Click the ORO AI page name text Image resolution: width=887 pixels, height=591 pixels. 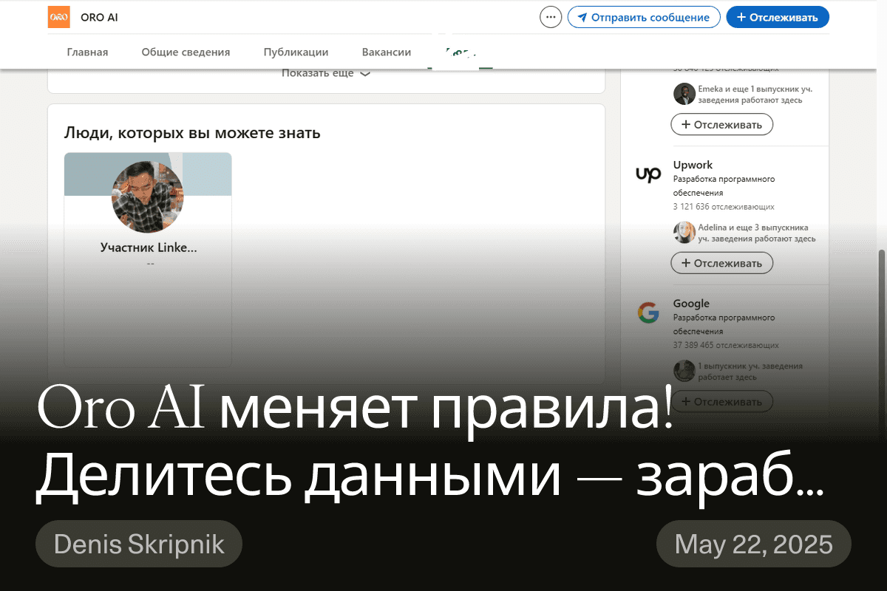click(x=98, y=17)
